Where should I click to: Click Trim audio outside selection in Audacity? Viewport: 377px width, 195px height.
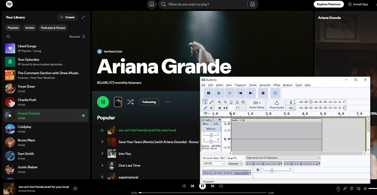219,108
